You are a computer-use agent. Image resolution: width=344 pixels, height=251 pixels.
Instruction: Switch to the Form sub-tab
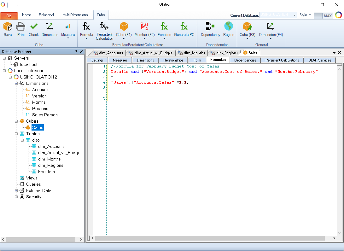click(197, 60)
